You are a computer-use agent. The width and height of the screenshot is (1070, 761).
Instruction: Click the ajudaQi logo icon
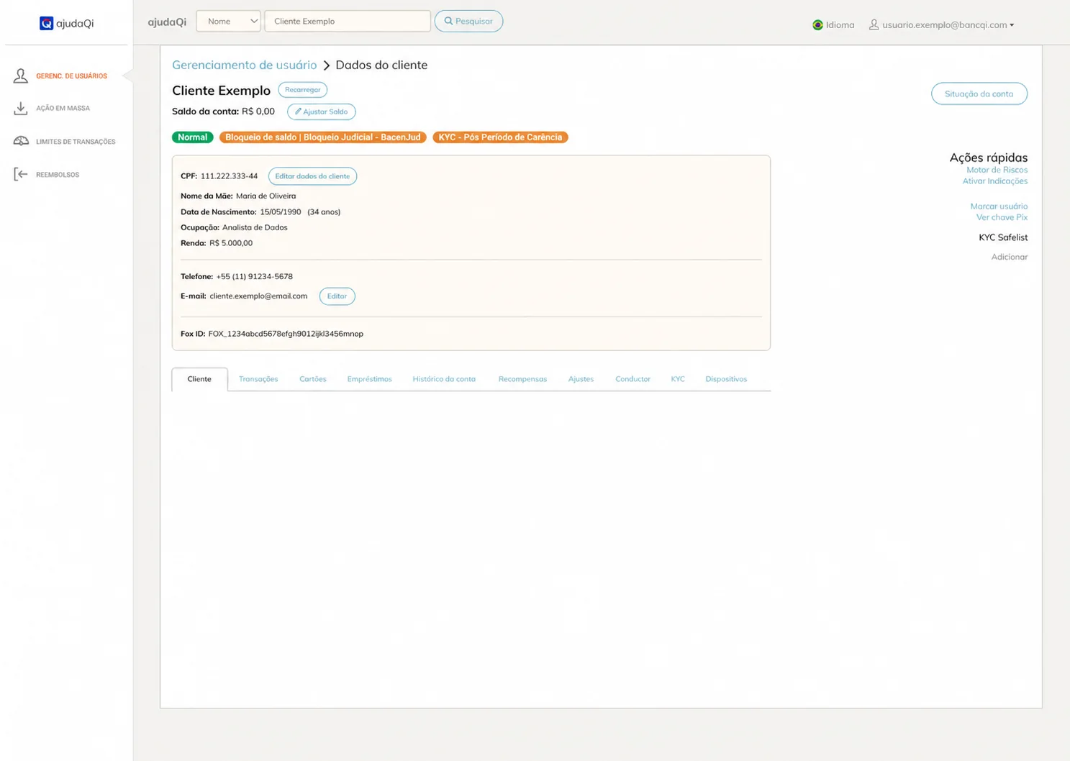pyautogui.click(x=46, y=23)
